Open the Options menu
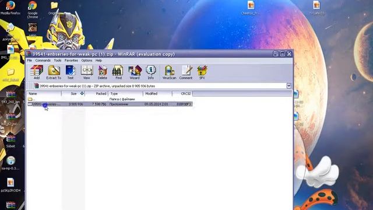The width and height of the screenshot is (373, 210). 87,61
